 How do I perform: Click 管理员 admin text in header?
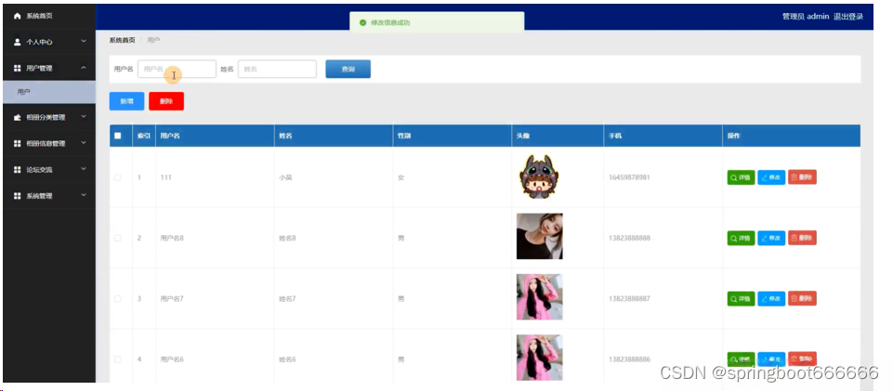(x=806, y=17)
